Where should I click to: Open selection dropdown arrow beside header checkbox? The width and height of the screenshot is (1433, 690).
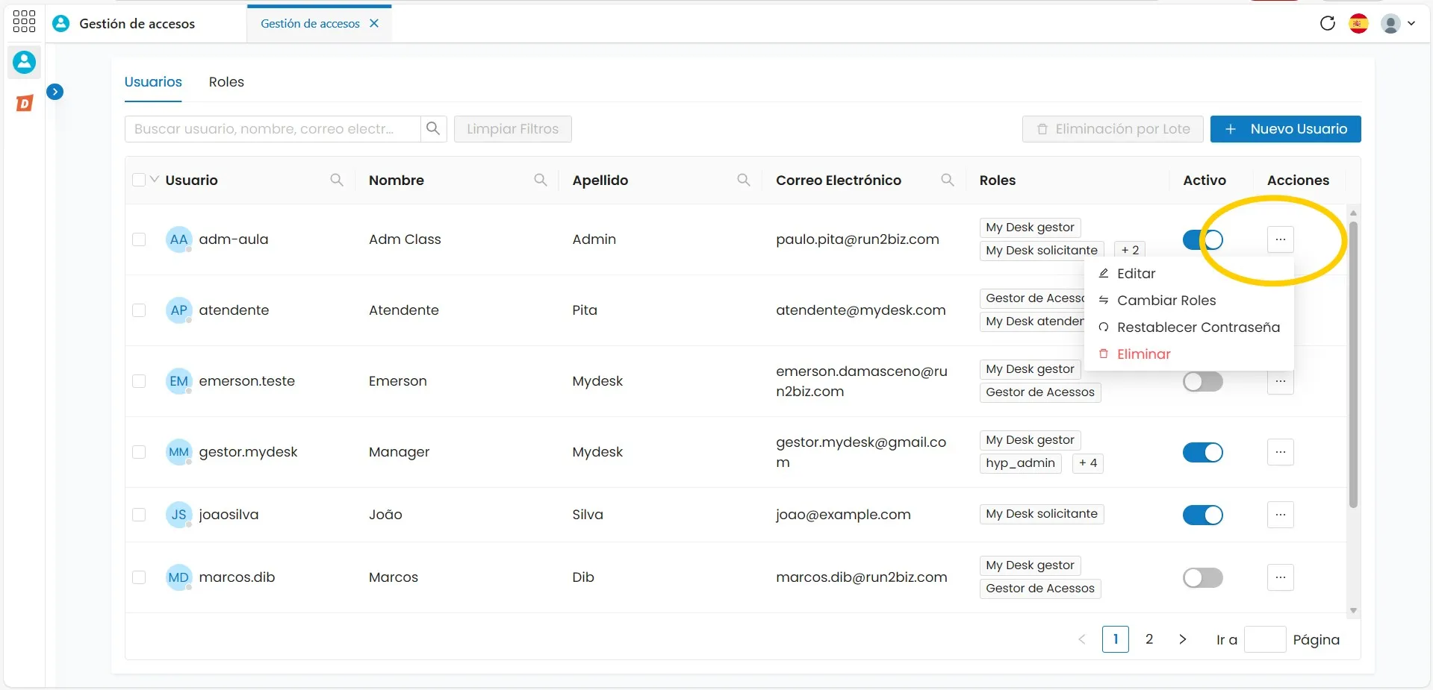pyautogui.click(x=155, y=179)
